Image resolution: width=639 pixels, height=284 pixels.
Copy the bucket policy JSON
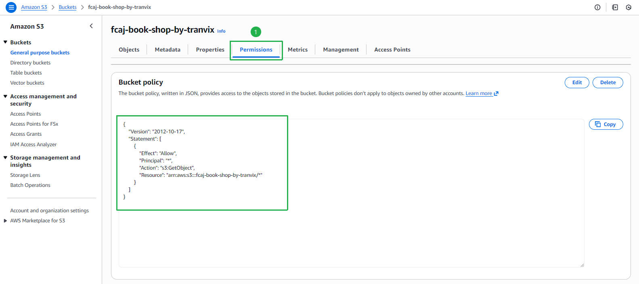coord(605,124)
